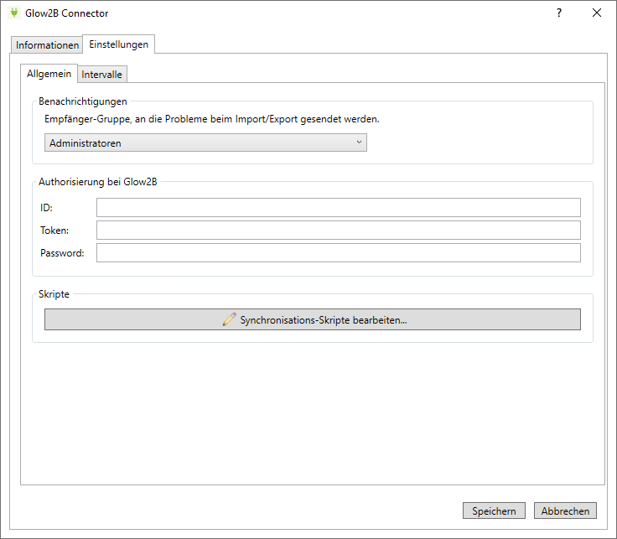Focus the ID input field
This screenshot has height=539, width=617.
338,208
